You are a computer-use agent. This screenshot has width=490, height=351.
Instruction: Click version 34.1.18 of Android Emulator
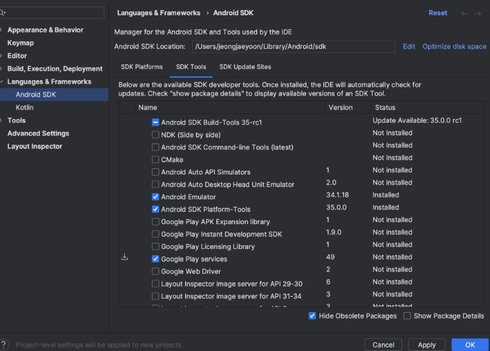point(337,195)
